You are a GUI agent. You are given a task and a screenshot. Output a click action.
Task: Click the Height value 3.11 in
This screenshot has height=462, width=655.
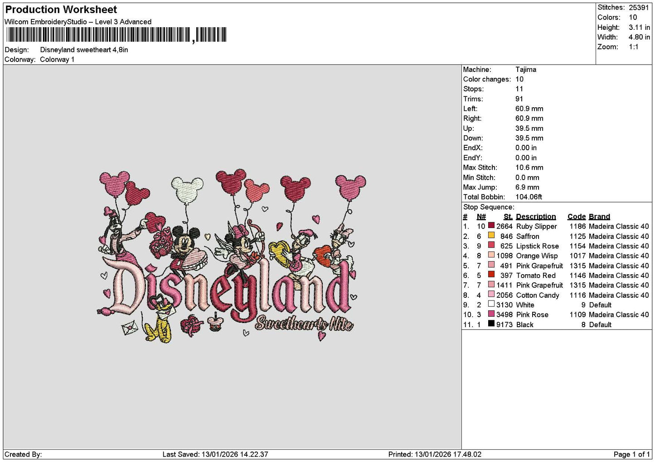click(x=639, y=27)
